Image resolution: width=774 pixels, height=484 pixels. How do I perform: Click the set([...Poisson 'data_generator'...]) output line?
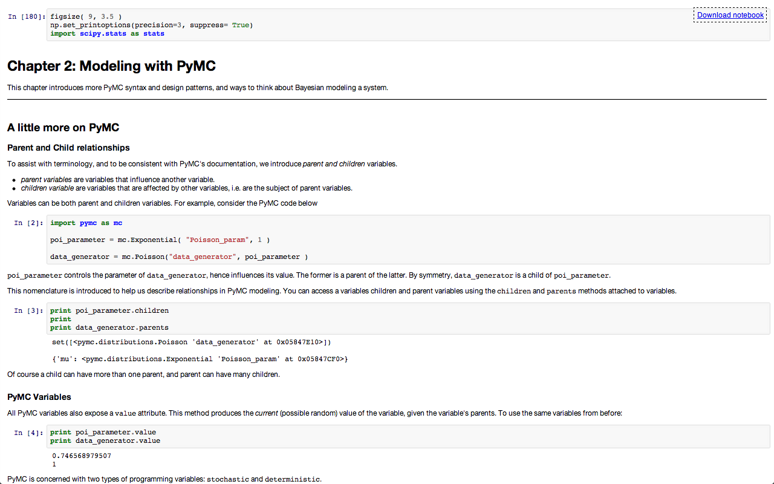(192, 342)
